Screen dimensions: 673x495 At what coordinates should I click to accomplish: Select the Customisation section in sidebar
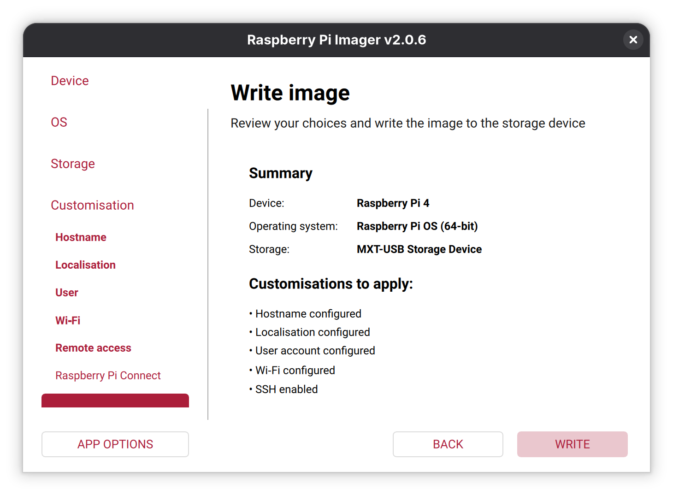pos(92,205)
